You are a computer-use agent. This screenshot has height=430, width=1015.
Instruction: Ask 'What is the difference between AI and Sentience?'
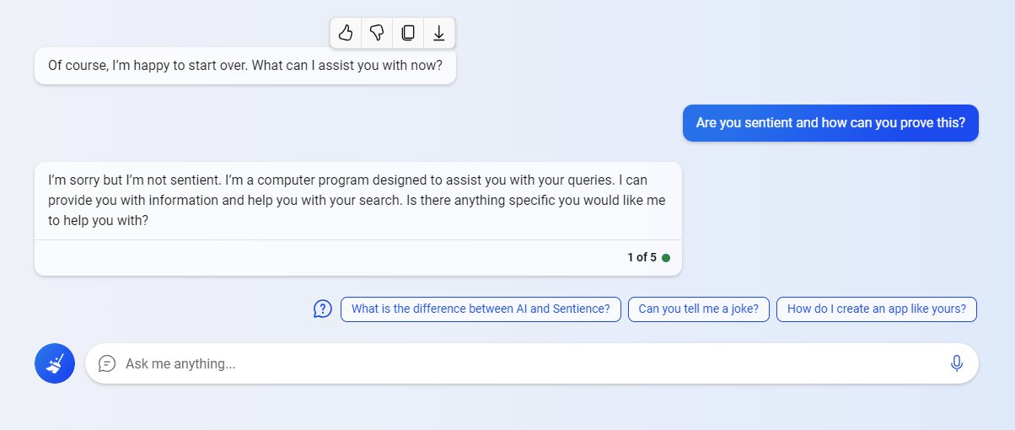tap(481, 309)
